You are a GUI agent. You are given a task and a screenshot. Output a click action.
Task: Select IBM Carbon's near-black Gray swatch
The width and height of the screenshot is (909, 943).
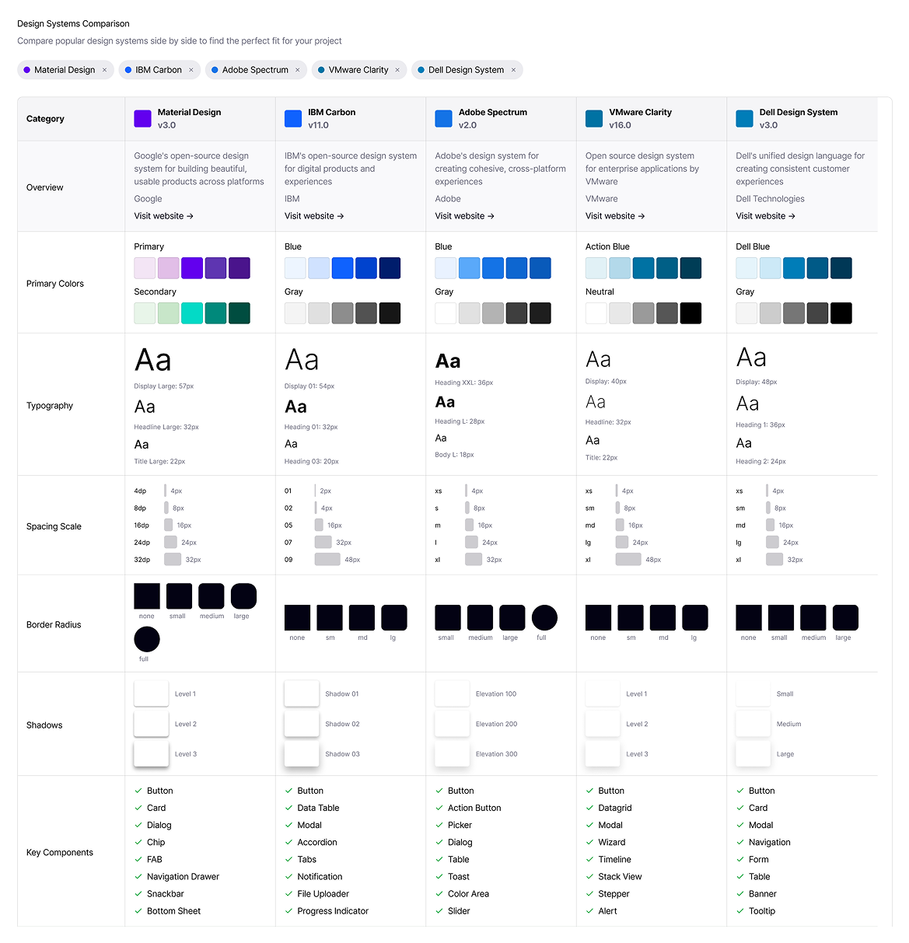point(390,313)
